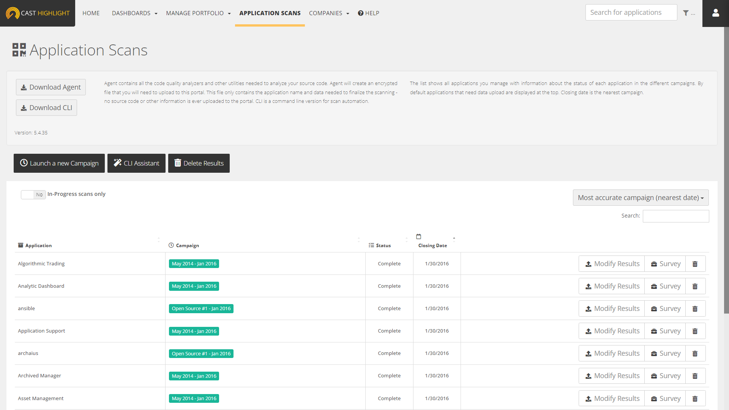729x410 pixels.
Task: Toggle In-Progress scans only switch
Action: point(33,194)
